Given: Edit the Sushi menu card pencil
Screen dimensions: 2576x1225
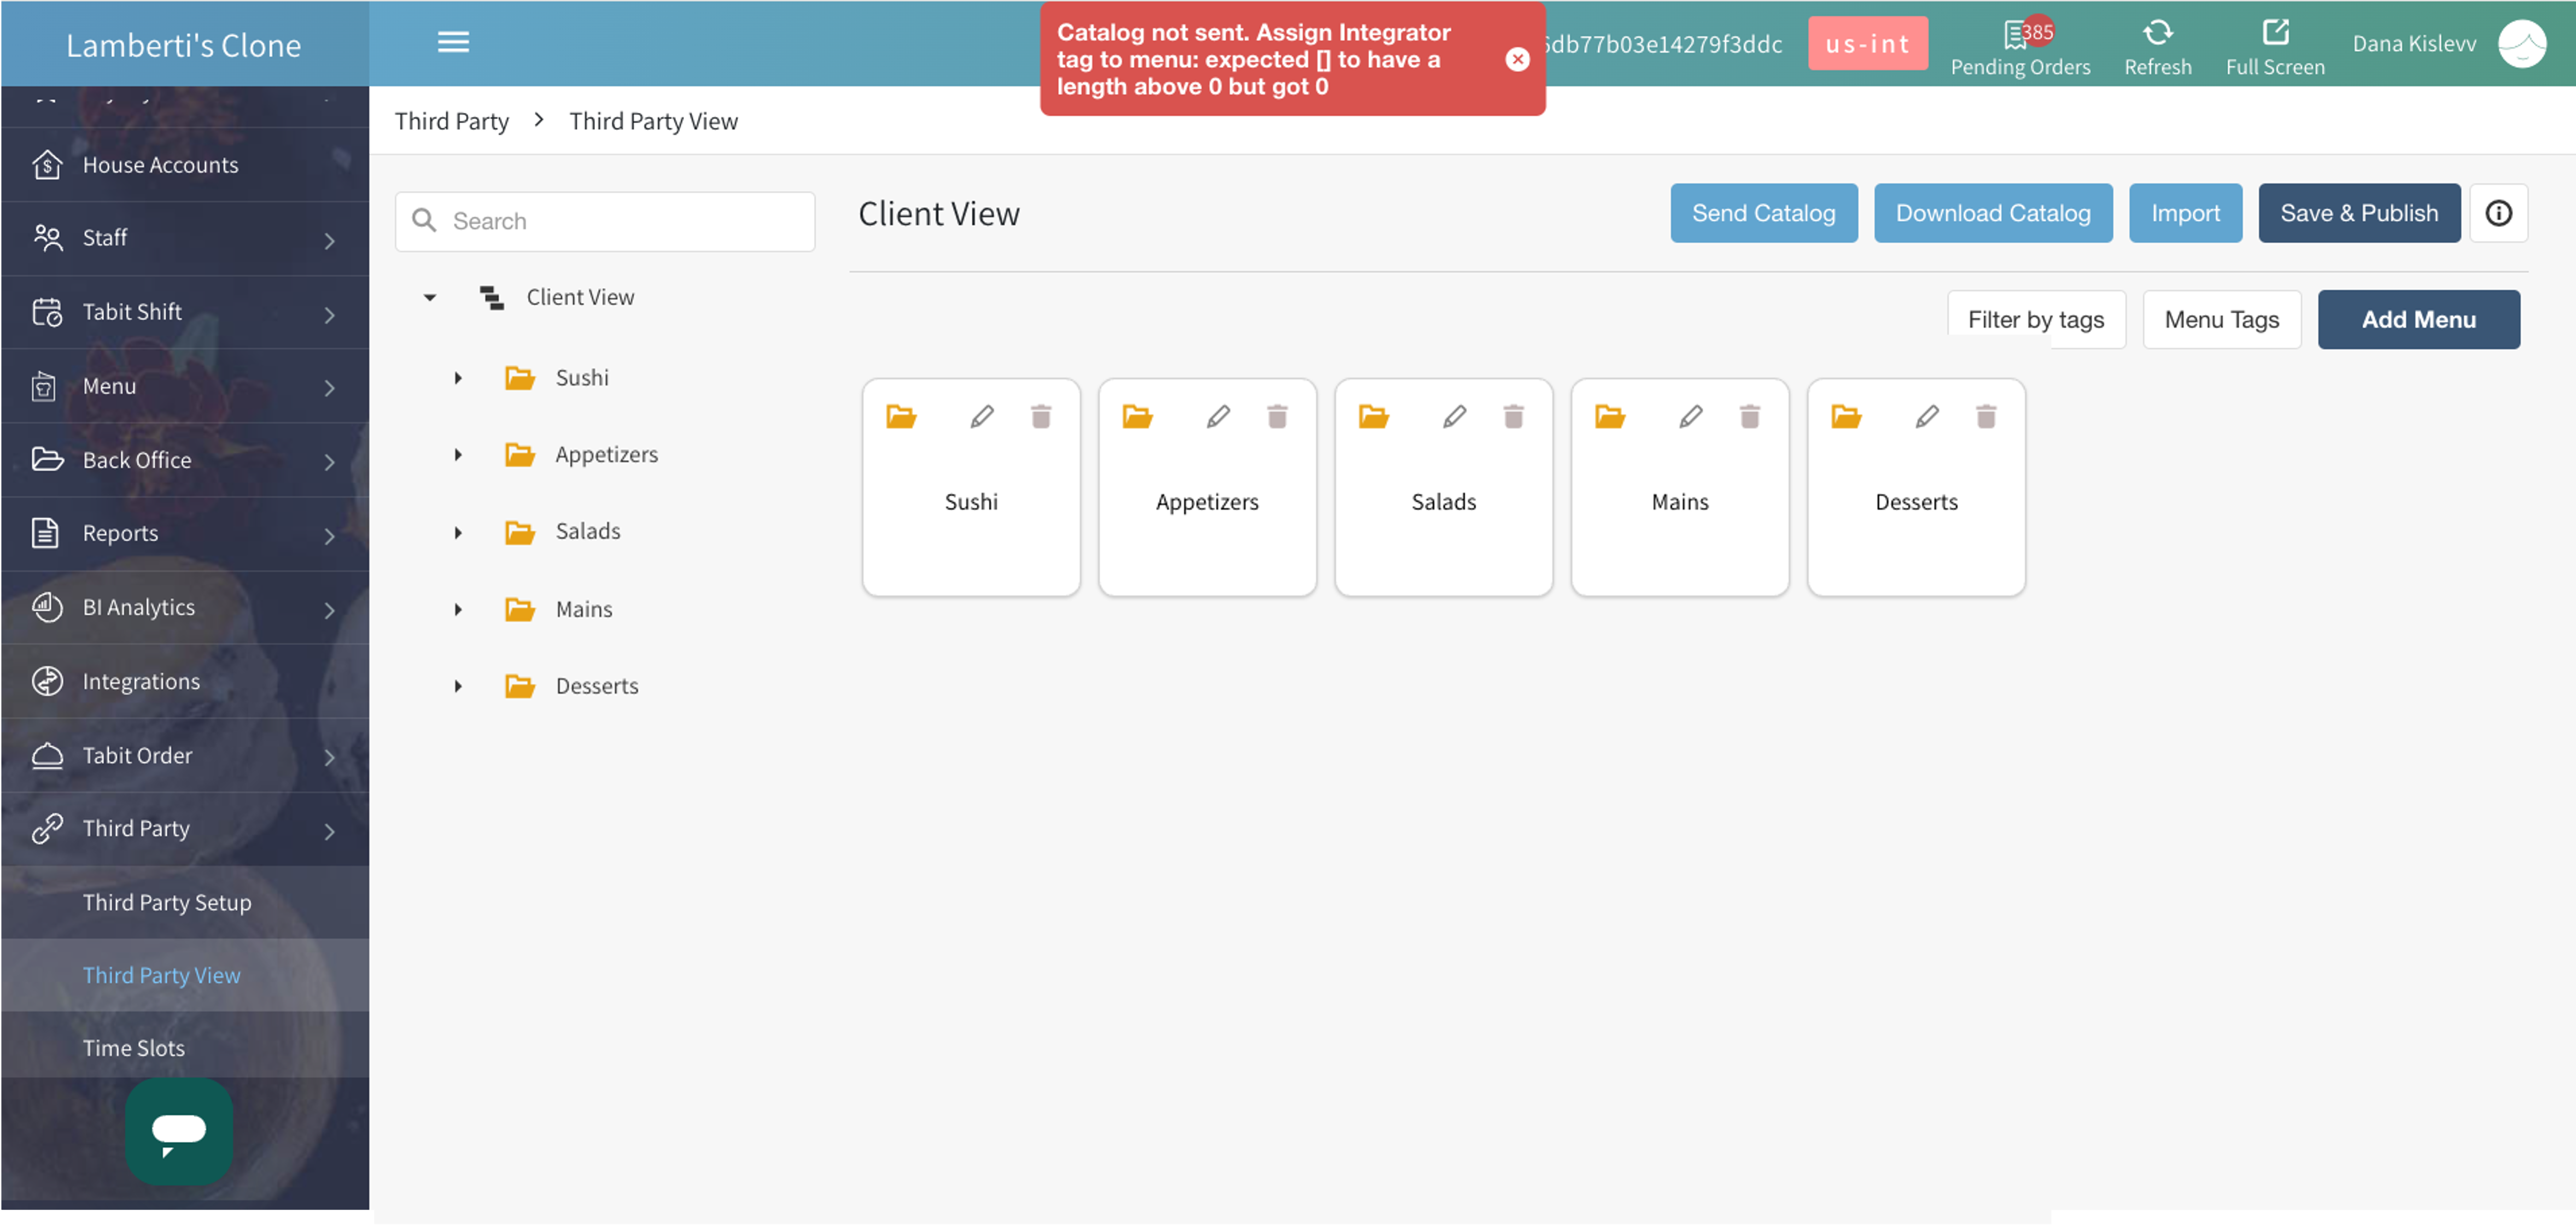Looking at the screenshot, I should 982,416.
